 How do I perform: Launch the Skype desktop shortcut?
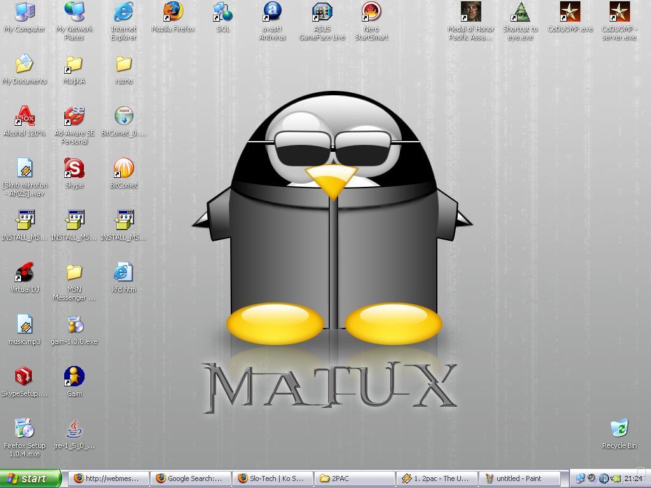coord(74,173)
